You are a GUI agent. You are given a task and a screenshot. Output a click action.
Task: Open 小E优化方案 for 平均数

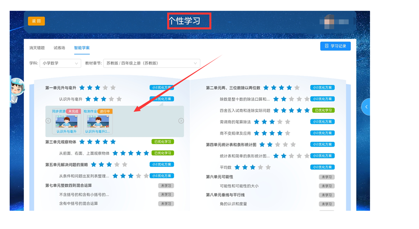tap(322, 167)
